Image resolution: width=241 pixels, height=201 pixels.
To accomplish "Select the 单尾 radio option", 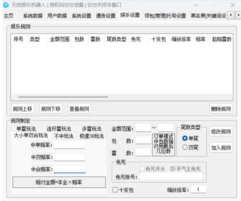I will pos(184,139).
